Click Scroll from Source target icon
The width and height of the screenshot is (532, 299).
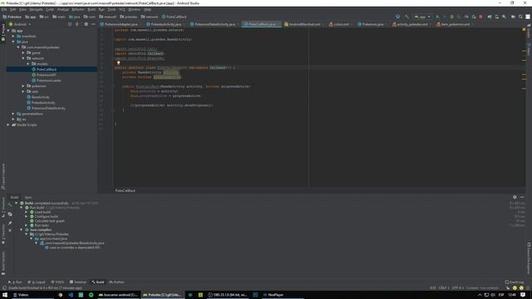point(70,24)
